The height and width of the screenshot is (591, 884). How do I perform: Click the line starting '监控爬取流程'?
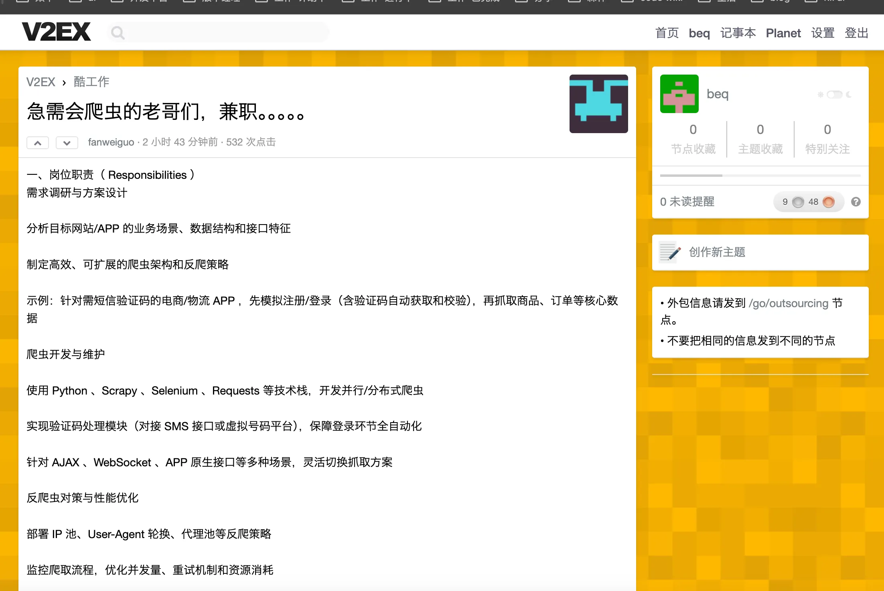tap(150, 570)
